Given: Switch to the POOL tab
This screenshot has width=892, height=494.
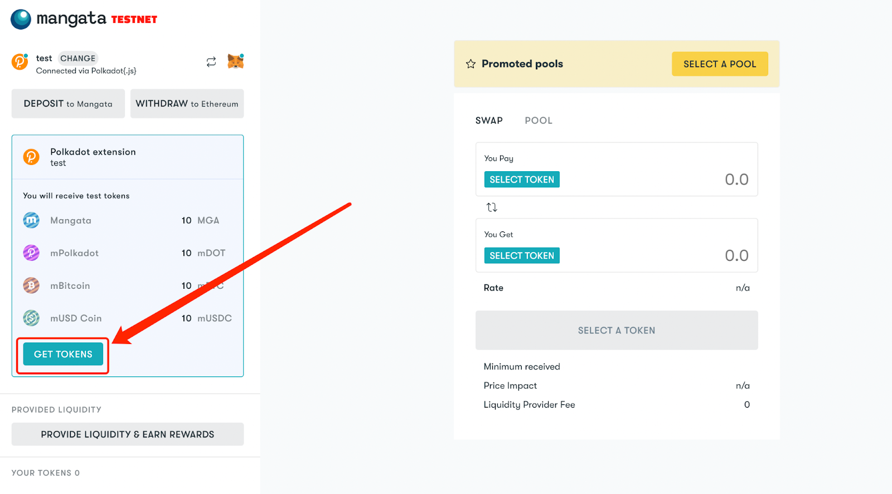Looking at the screenshot, I should tap(539, 120).
